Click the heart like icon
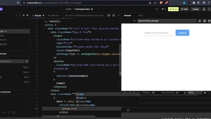Viewport: 211px width, 119px height. pyautogui.click(x=163, y=9)
